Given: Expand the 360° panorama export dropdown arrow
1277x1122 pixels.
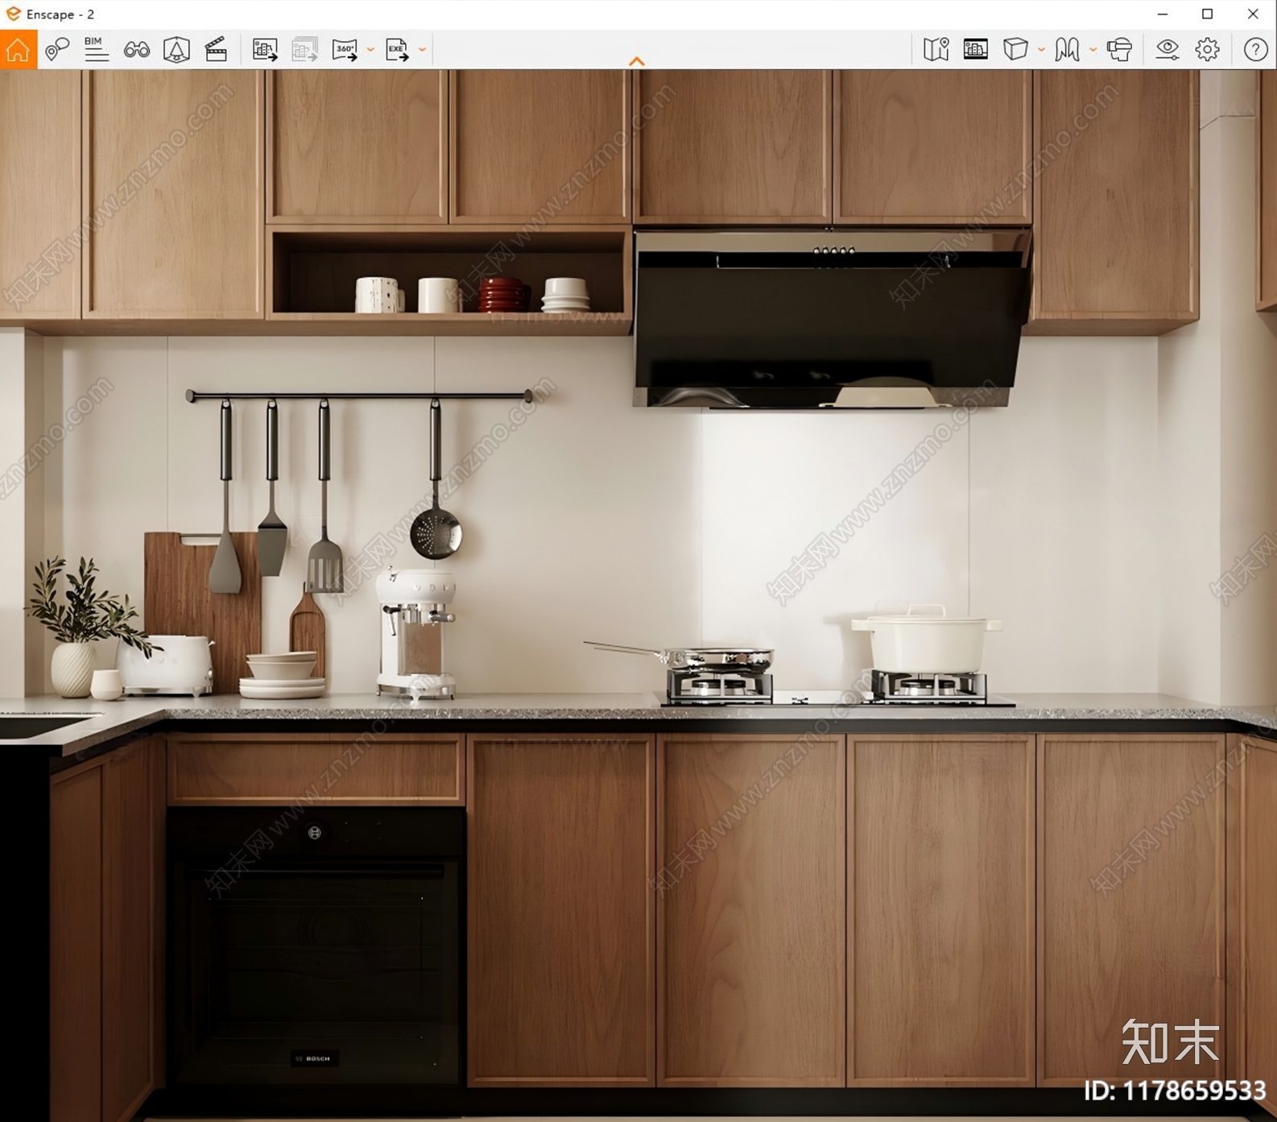Looking at the screenshot, I should (370, 50).
